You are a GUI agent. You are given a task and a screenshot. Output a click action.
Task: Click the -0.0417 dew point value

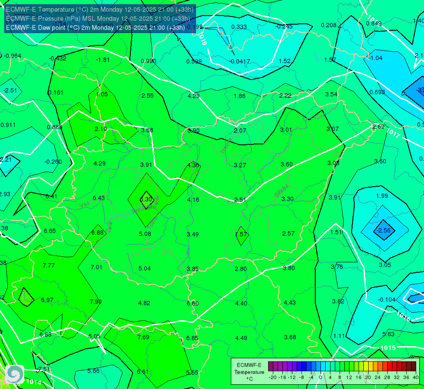240,61
